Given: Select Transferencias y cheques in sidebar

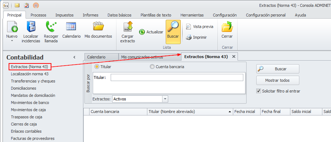Looking at the screenshot, I should click(x=33, y=81).
